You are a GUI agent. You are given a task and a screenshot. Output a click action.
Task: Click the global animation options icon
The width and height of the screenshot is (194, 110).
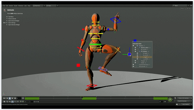click(x=4, y=102)
